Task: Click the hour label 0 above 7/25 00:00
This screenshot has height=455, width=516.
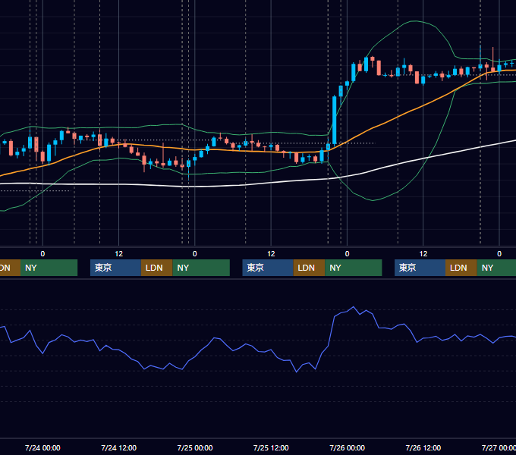Action: click(x=195, y=254)
